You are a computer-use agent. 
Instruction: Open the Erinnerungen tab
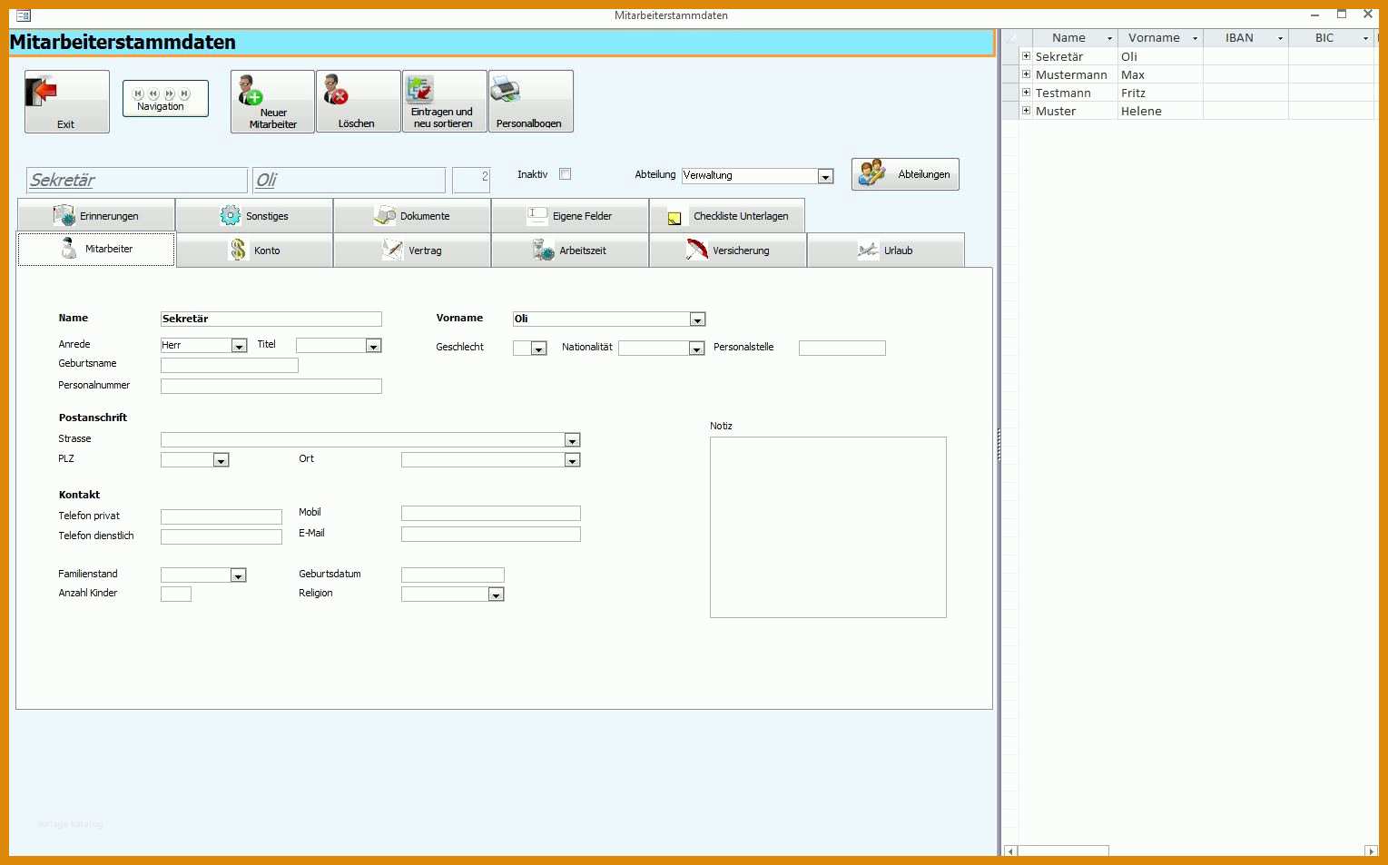pyautogui.click(x=96, y=216)
